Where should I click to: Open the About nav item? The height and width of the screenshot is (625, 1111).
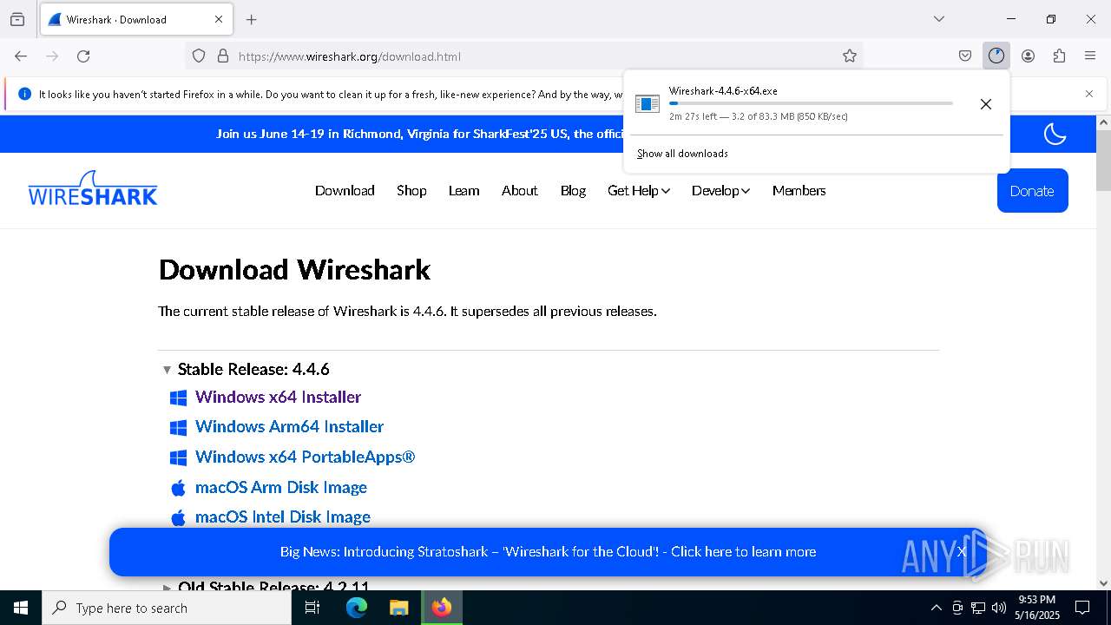(519, 191)
